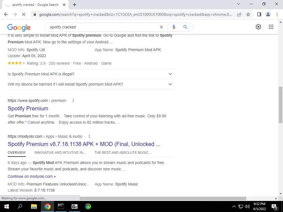Open Command Prompt from taskbar

coord(61,206)
